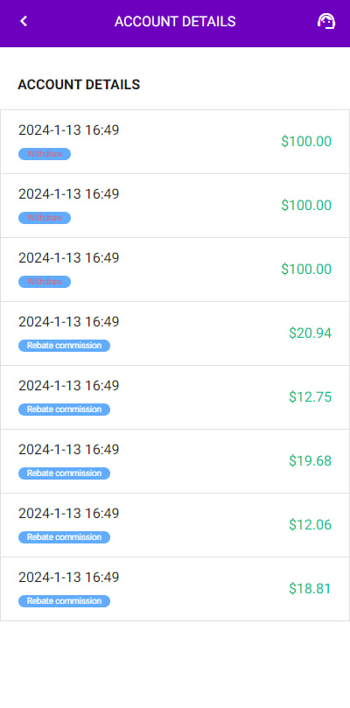This screenshot has width=350, height=708.
Task: Click the third Withdraw tag
Action: tap(45, 282)
